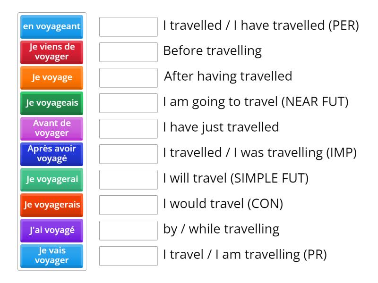Click the answer slot for 'I travelled / I have travelled'
Viewport: 378px width, 283px height.
coord(129,27)
